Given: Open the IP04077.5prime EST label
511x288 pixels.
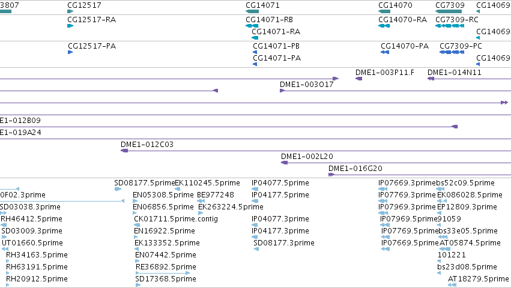Looking at the screenshot, I should (x=280, y=183).
